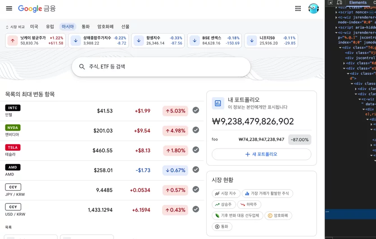This screenshot has width=376, height=239.
Task: Open the NVDA ticker badge
Action: pyautogui.click(x=13, y=128)
